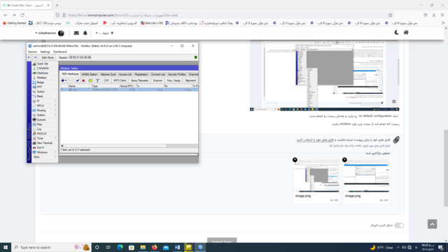Select wlan1 row in interface table
This screenshot has height=252, width=448.
tap(129, 90)
